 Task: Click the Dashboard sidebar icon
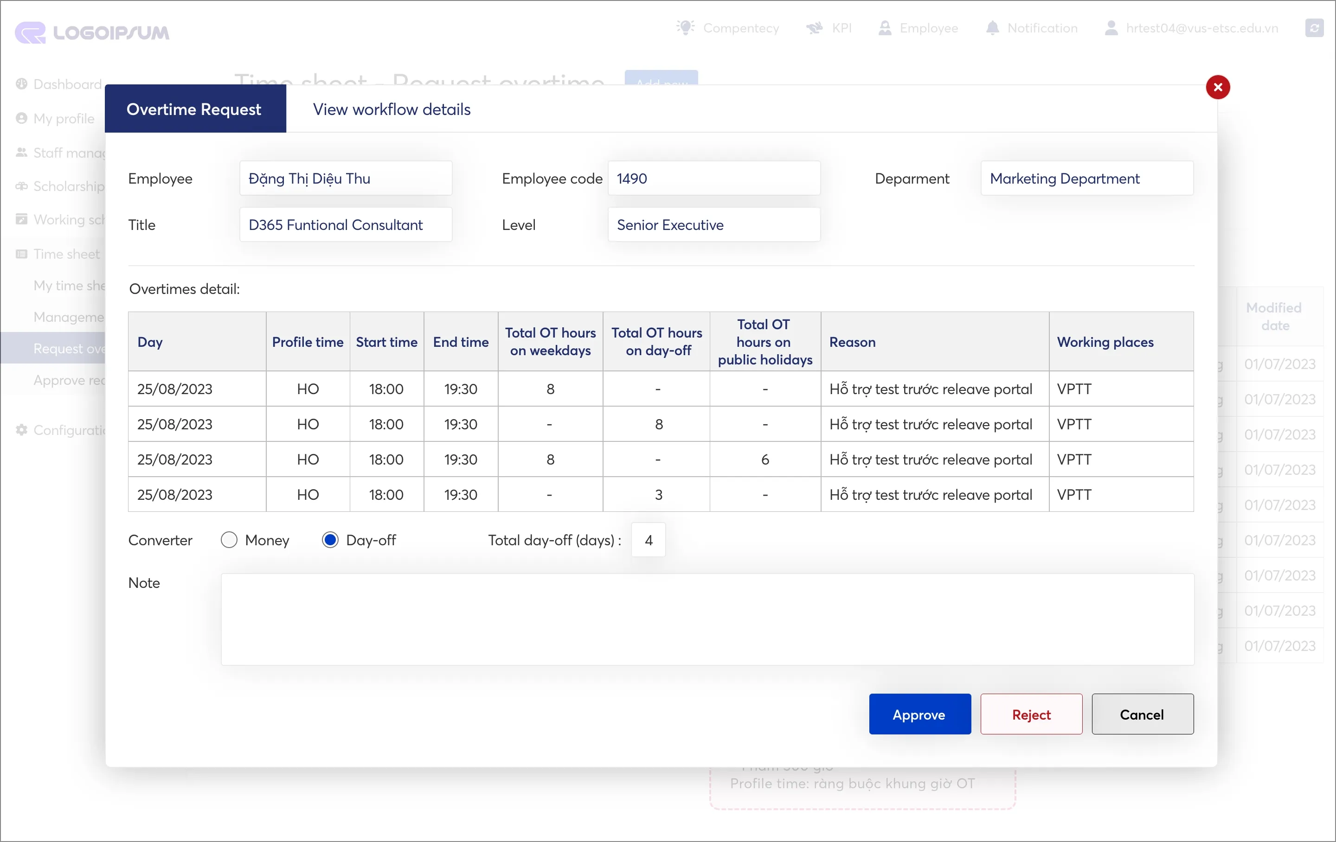click(22, 84)
